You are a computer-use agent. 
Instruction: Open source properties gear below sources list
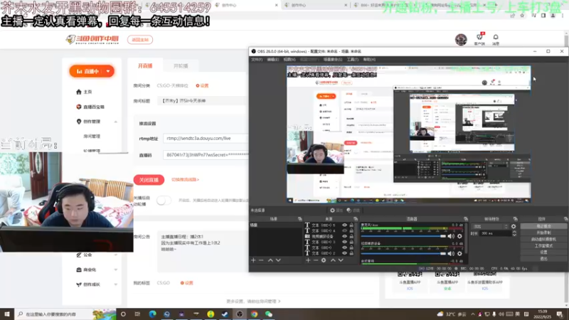[324, 260]
